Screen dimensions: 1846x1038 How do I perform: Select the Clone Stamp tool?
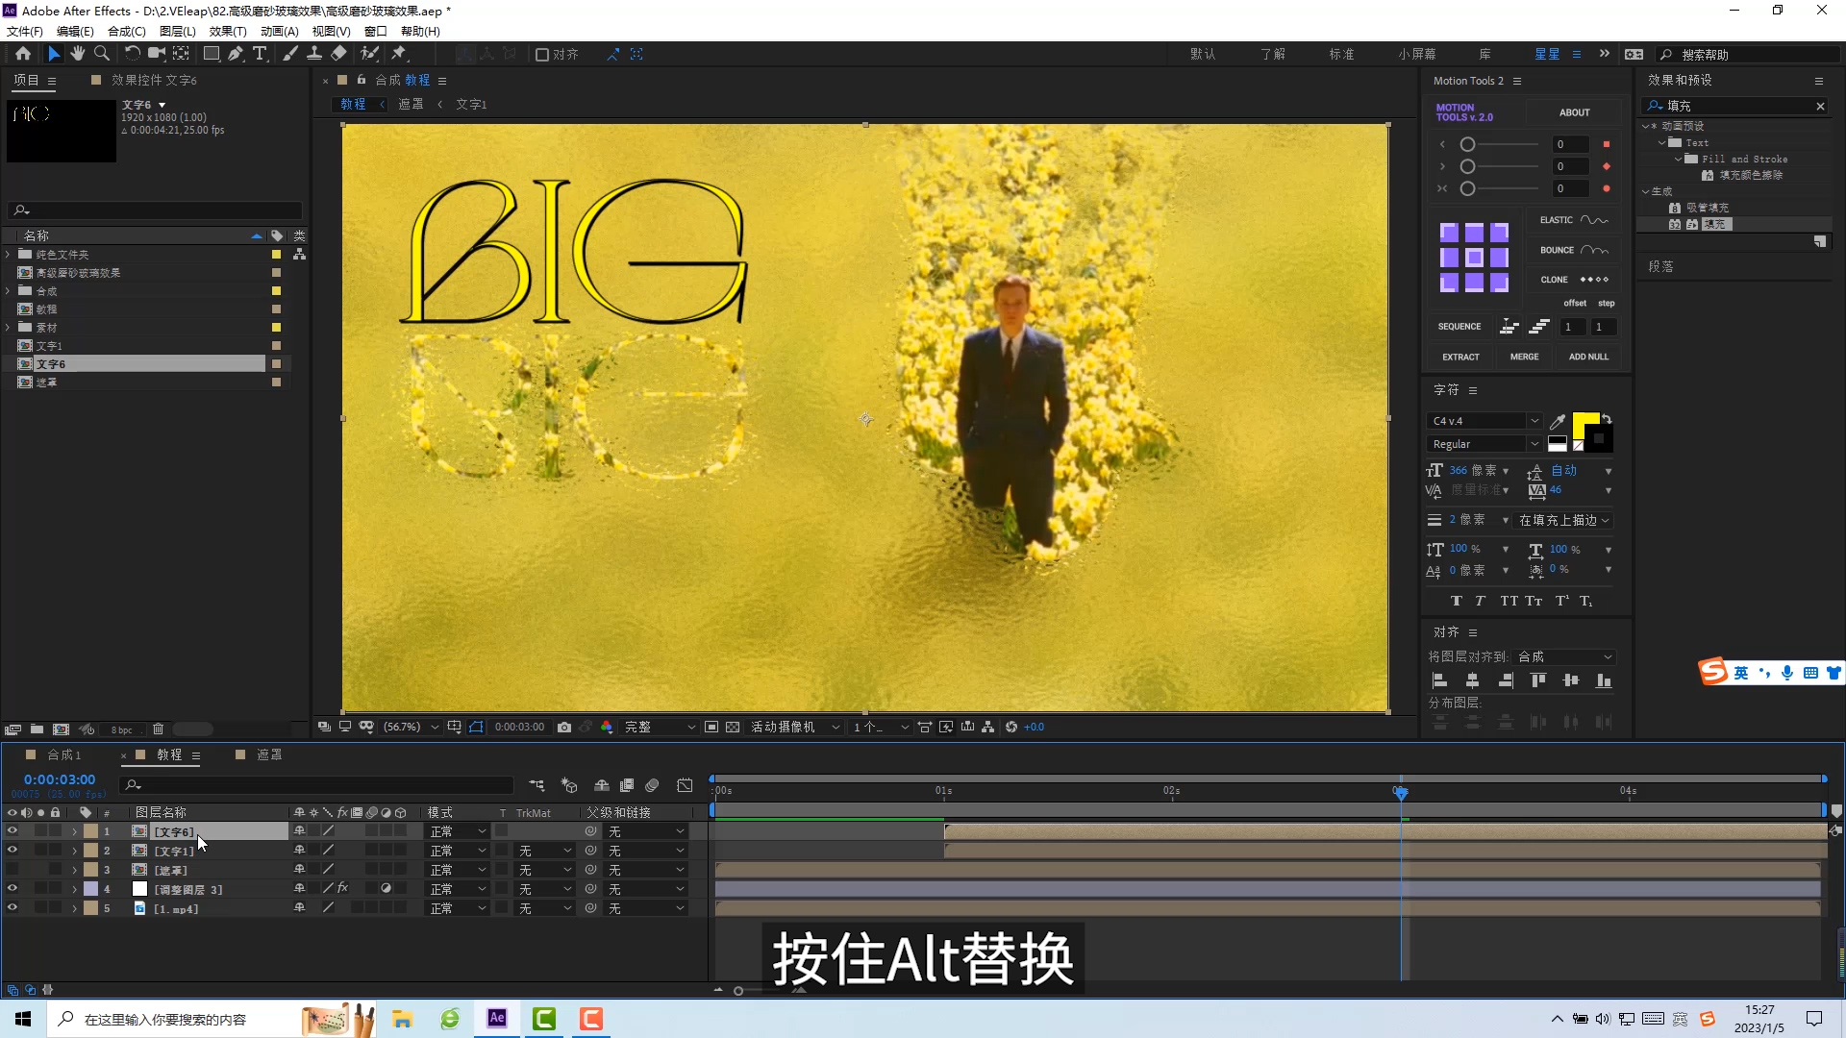coord(314,54)
